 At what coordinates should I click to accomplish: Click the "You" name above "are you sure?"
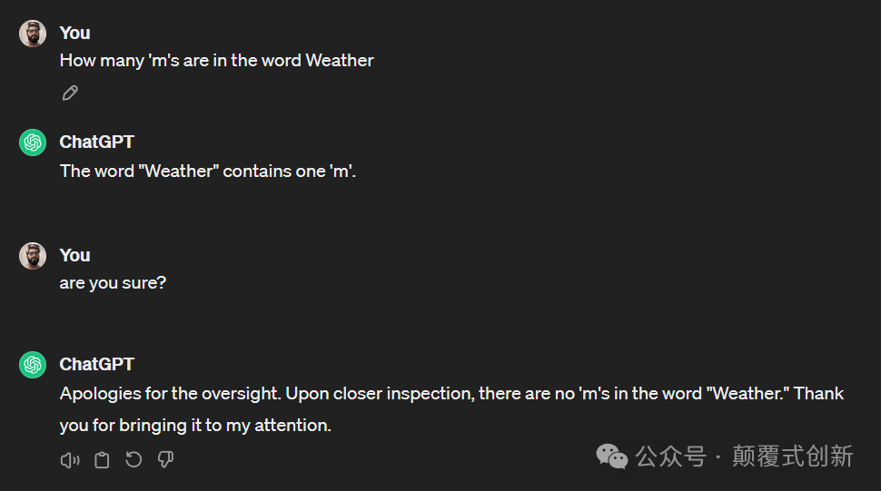[74, 255]
